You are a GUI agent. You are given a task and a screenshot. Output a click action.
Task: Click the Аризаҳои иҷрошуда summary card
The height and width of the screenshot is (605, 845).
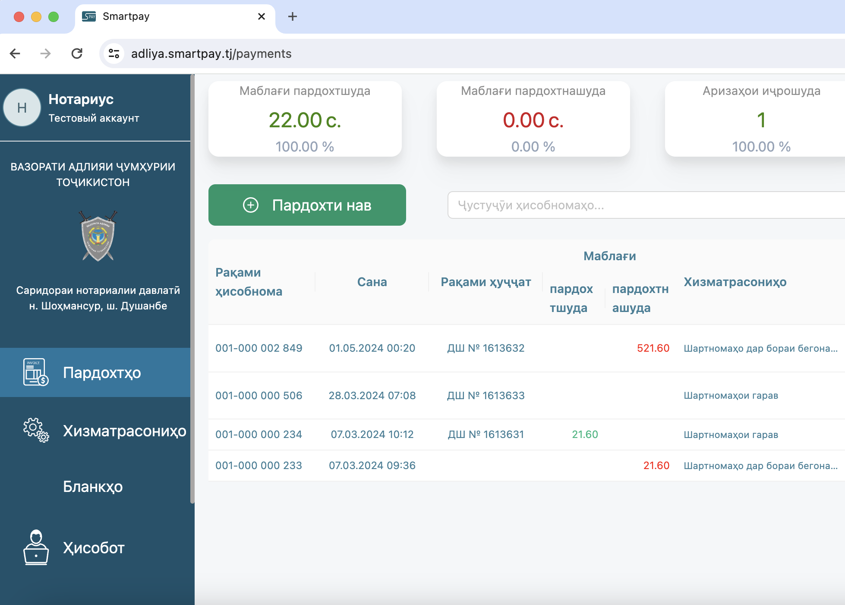point(755,119)
